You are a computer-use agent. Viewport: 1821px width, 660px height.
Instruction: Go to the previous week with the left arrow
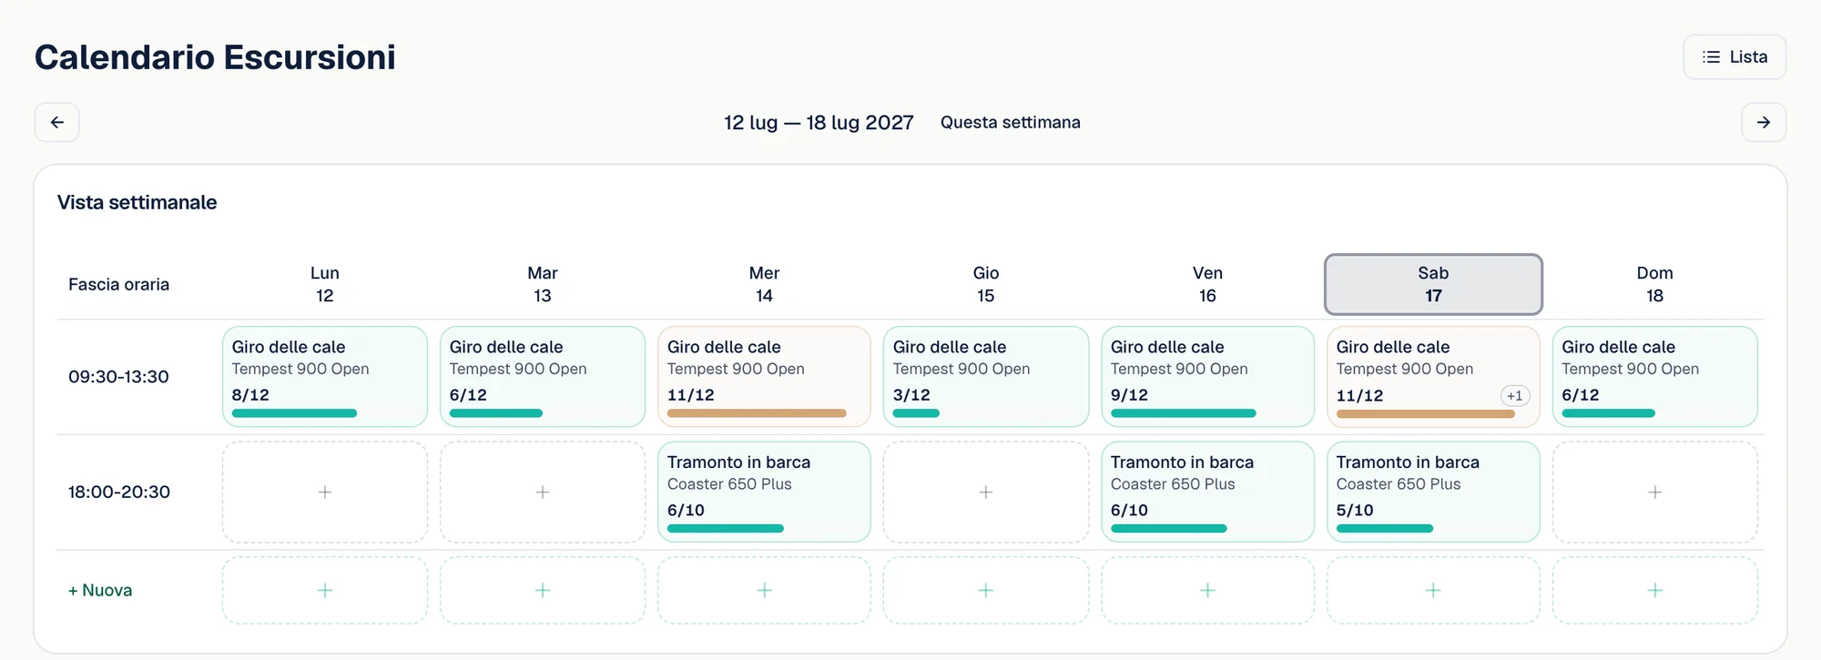point(56,122)
